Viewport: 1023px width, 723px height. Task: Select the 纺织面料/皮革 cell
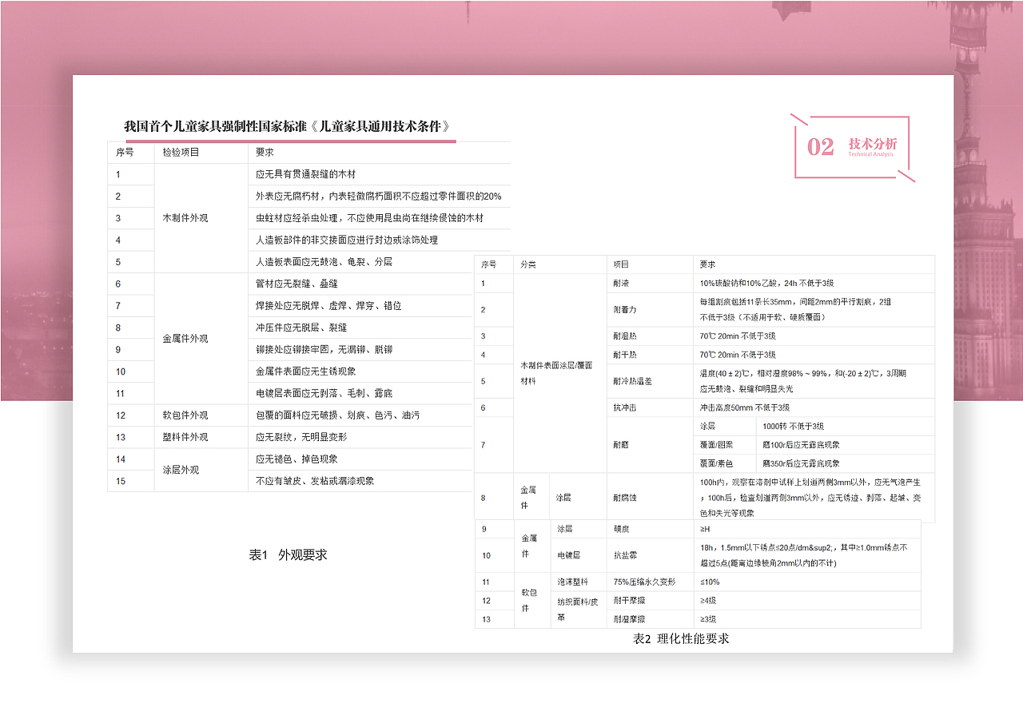[577, 609]
